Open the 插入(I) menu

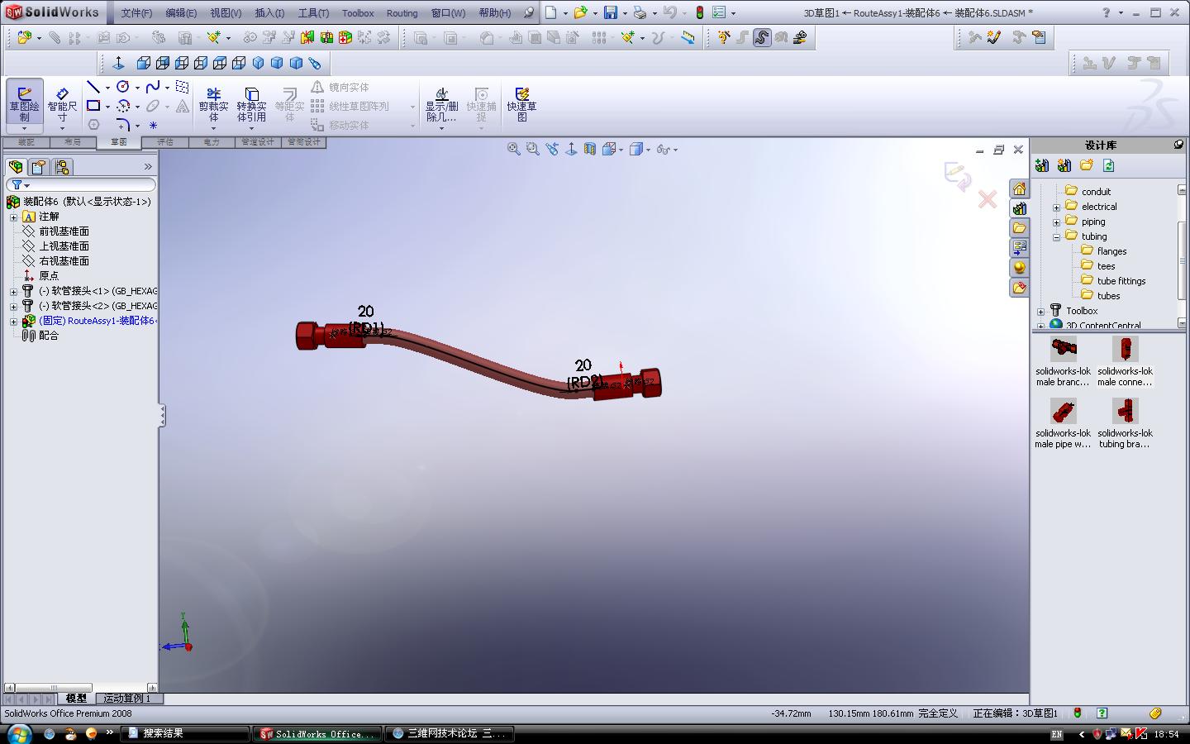click(269, 13)
